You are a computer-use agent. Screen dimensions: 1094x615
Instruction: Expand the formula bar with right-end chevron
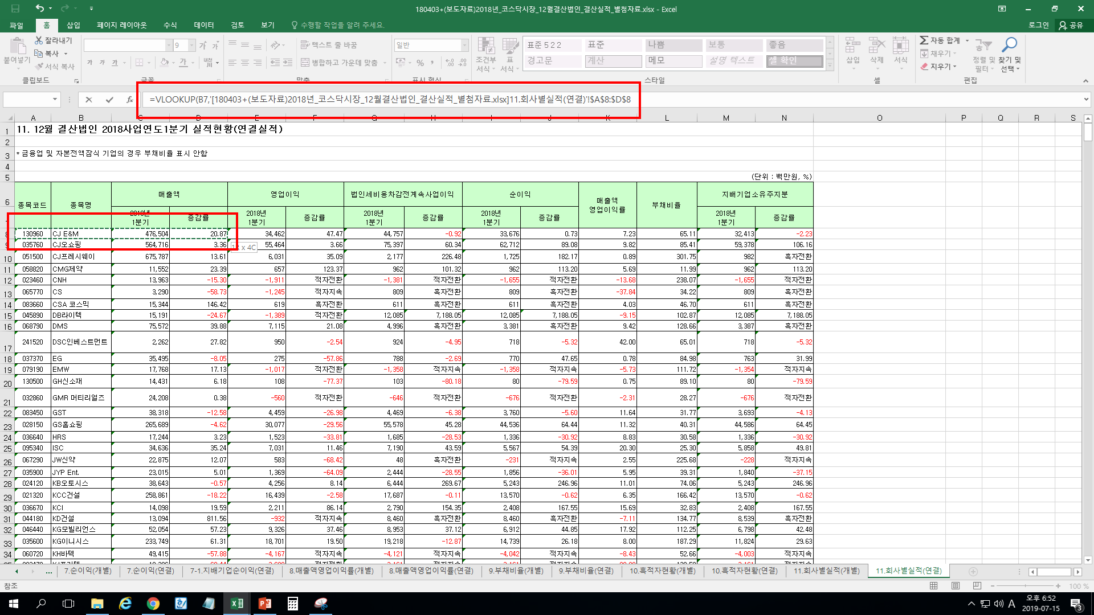pos(1086,100)
